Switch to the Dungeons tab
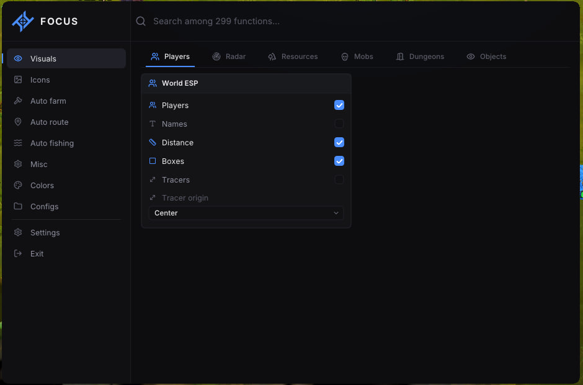This screenshot has width=583, height=385. pos(420,57)
